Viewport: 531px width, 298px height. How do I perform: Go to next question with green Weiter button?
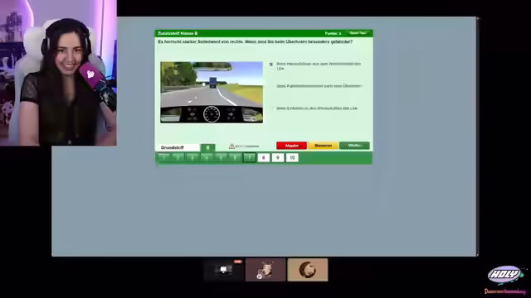[354, 146]
